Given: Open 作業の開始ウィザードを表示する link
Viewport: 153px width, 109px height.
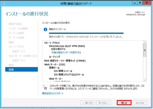Looking at the screenshot, I should [66, 52].
